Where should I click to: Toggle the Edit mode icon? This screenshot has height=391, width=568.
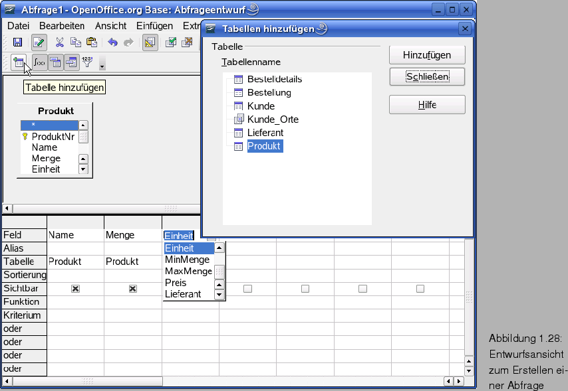(x=39, y=42)
